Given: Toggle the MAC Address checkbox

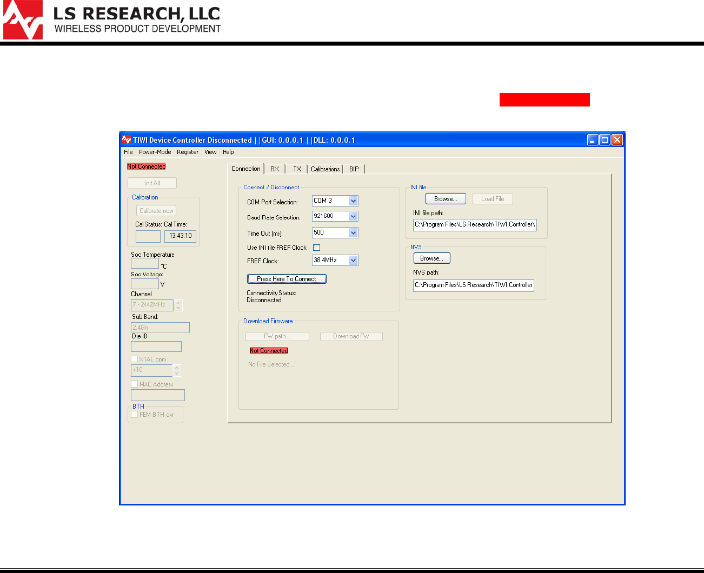Looking at the screenshot, I should click(135, 384).
